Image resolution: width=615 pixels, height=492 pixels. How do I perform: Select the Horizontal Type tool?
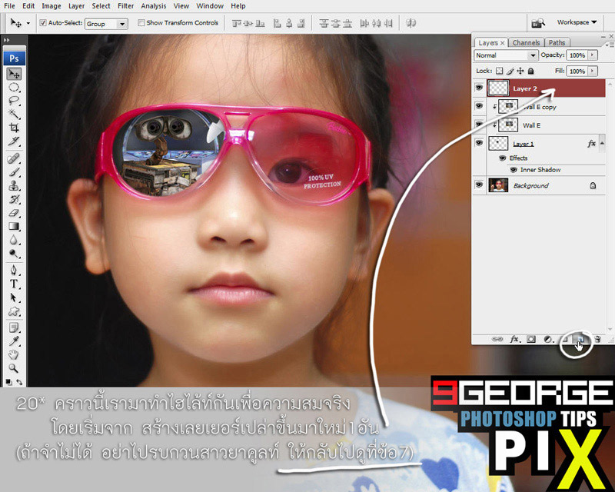pyautogui.click(x=14, y=284)
